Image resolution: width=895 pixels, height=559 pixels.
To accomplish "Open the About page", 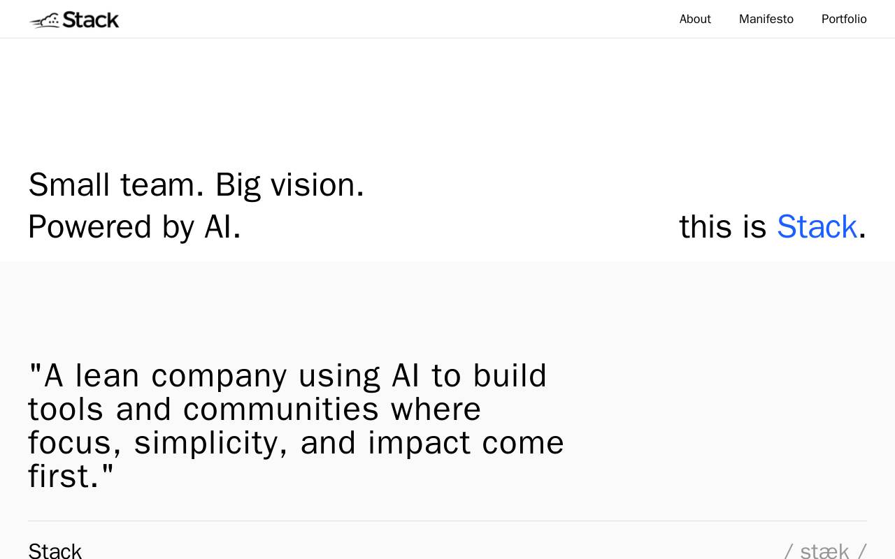I will pyautogui.click(x=695, y=19).
